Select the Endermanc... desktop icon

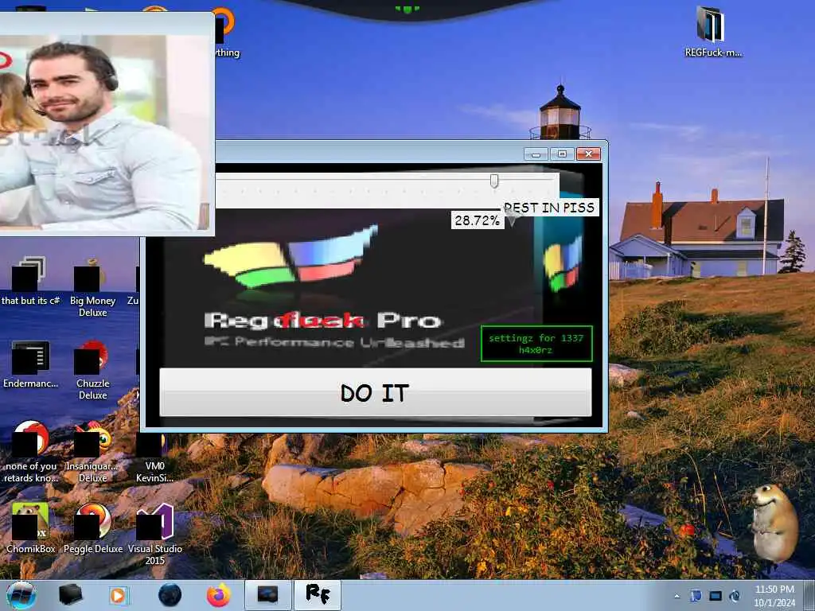[30, 364]
